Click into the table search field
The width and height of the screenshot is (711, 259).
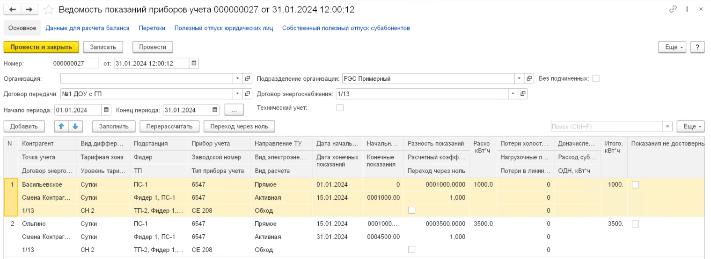click(x=606, y=126)
